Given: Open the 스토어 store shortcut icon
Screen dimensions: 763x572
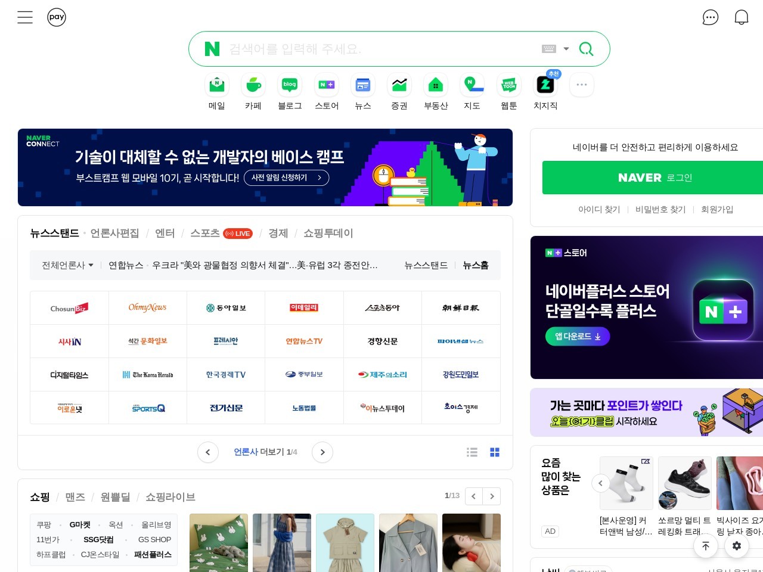Looking at the screenshot, I should pos(327,85).
